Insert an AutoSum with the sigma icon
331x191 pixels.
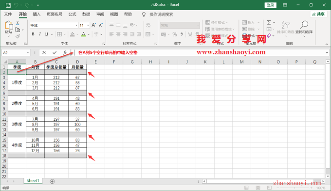pos(269,22)
